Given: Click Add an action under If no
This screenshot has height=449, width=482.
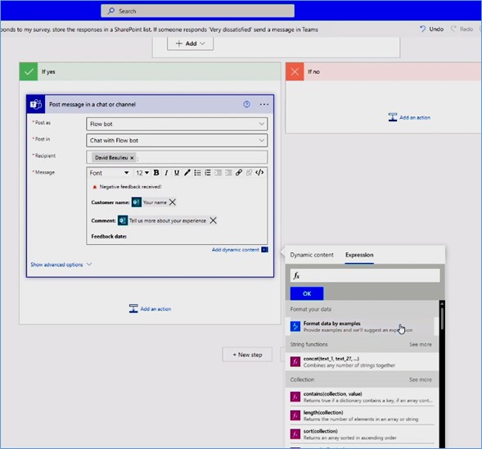Looking at the screenshot, I should (409, 117).
